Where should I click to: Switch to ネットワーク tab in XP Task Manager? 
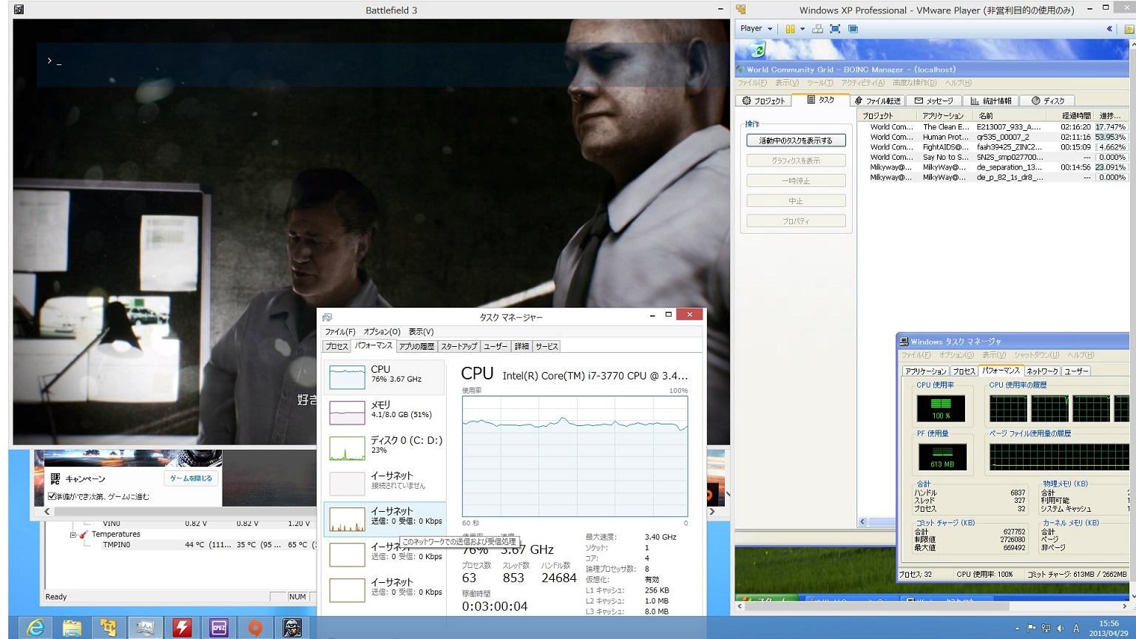point(1041,371)
